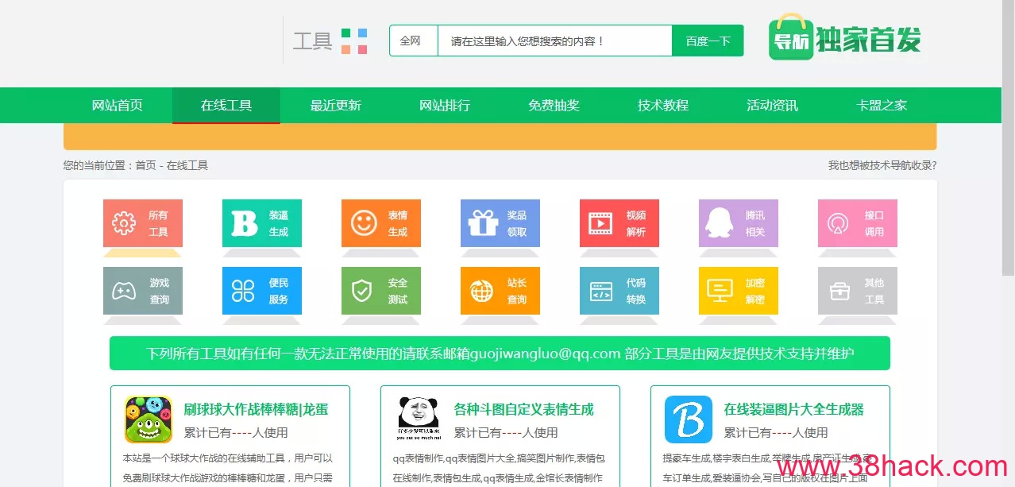
Task: Open the 装逼生成 tool category
Action: [262, 223]
